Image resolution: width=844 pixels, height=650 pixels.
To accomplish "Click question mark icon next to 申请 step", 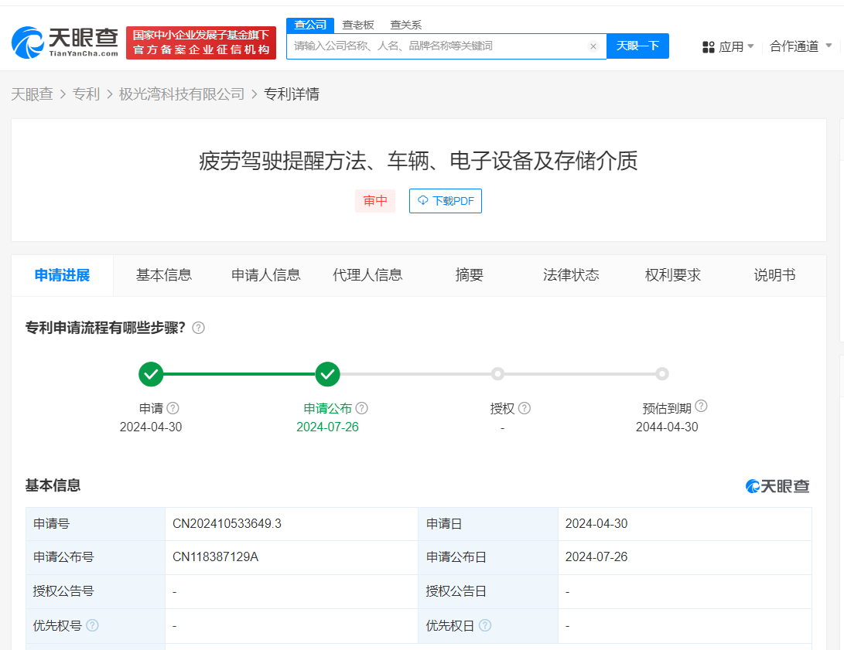I will point(172,408).
